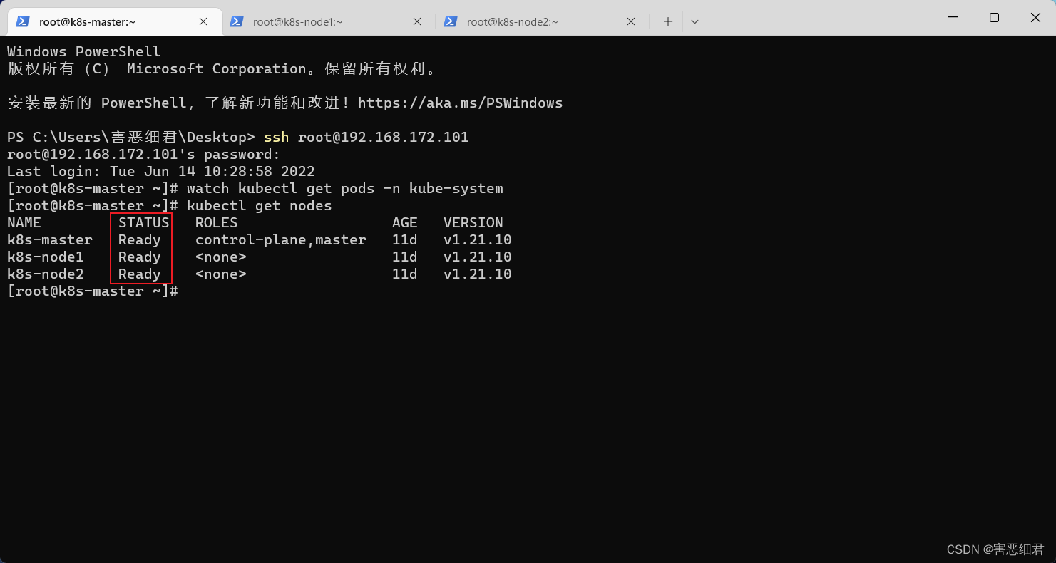This screenshot has height=563, width=1056.
Task: Click v1.21.10 version in k8s-master row
Action: point(478,239)
